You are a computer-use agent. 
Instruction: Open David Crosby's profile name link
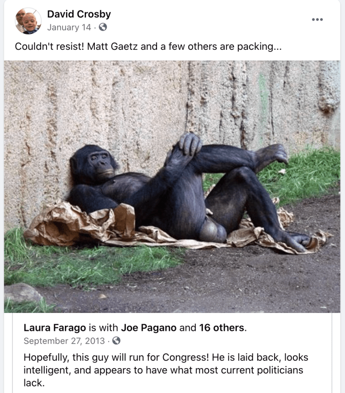pyautogui.click(x=79, y=14)
